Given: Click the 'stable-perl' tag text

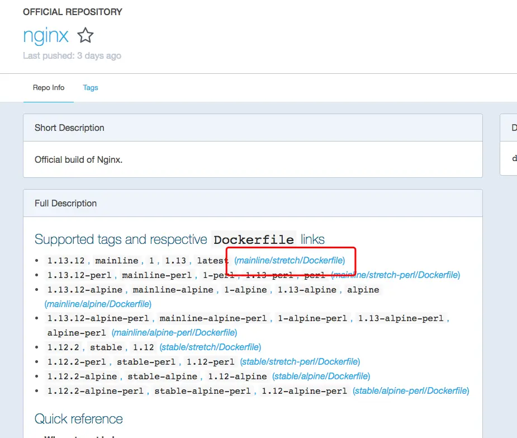Looking at the screenshot, I should pyautogui.click(x=146, y=362).
